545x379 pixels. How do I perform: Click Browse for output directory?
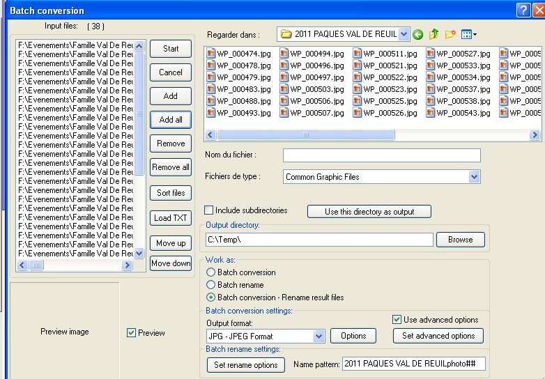(x=460, y=240)
